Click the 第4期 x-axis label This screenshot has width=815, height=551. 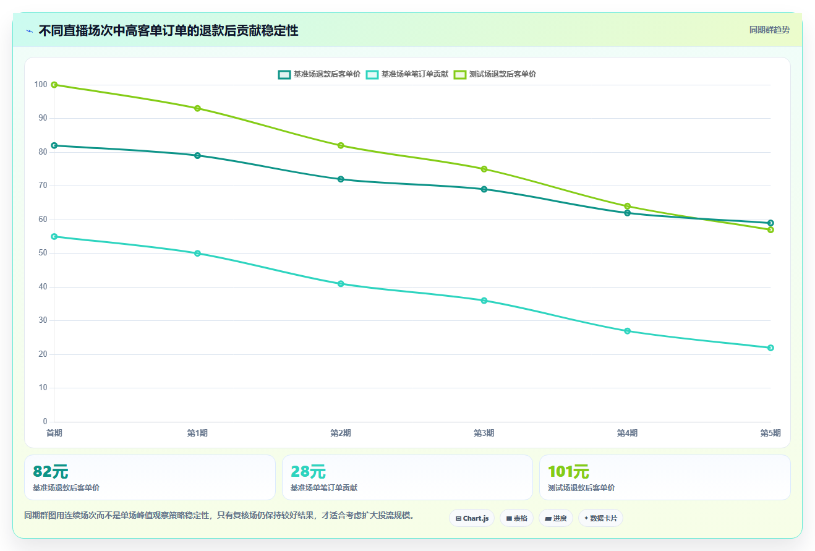pos(627,433)
